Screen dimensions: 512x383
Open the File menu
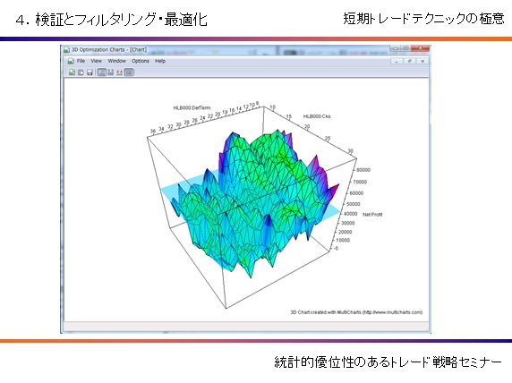(81, 61)
